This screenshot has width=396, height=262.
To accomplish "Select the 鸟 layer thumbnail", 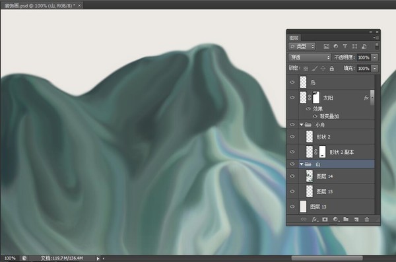I will [304, 82].
